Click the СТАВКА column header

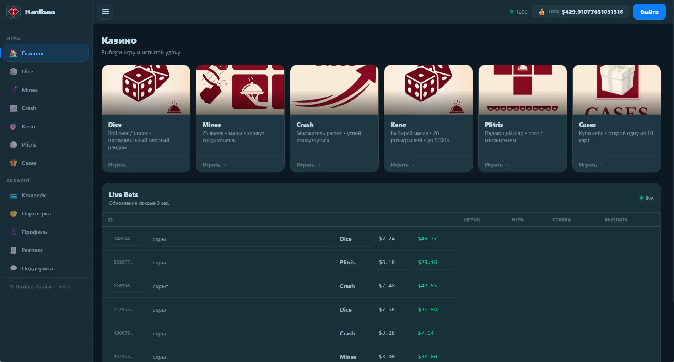tap(562, 220)
